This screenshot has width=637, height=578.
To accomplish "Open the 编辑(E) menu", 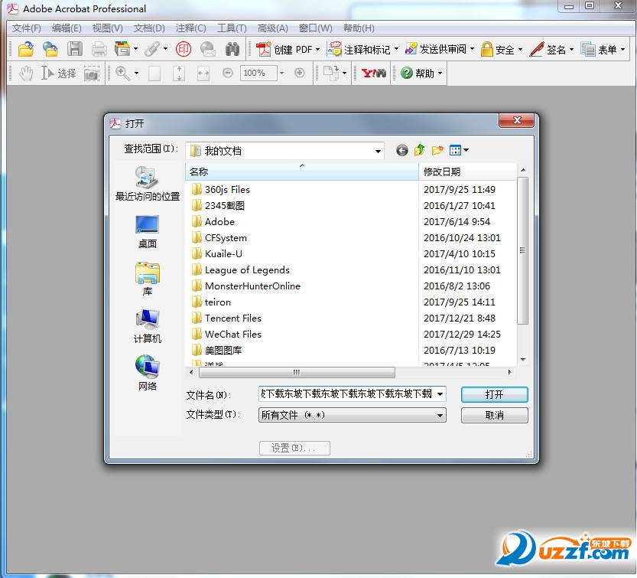I will [67, 28].
